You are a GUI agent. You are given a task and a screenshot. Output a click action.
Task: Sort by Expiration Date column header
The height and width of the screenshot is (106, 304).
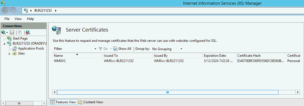click(x=219, y=56)
